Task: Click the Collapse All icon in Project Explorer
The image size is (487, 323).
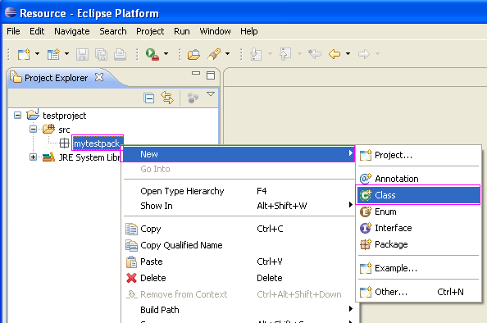Action: (x=149, y=98)
